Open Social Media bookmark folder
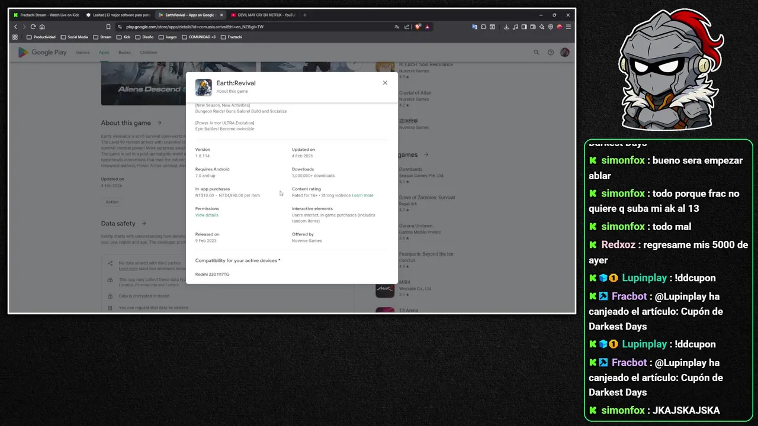Image resolution: width=758 pixels, height=426 pixels. point(75,37)
